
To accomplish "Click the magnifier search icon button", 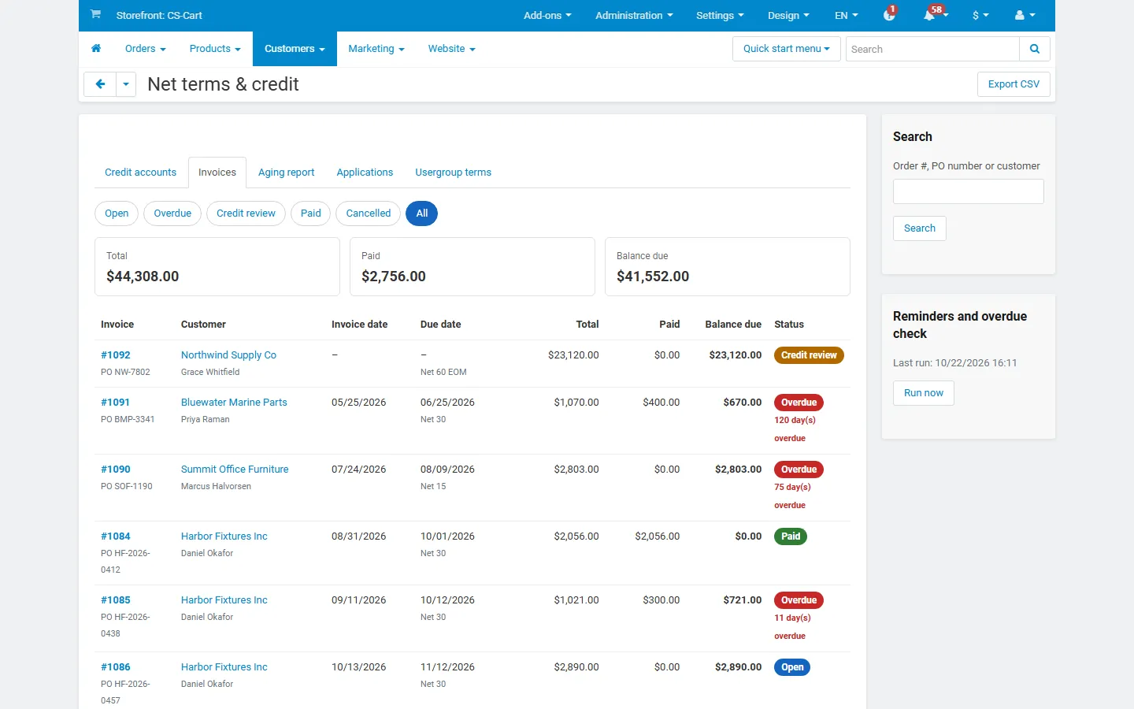I will [x=1035, y=49].
